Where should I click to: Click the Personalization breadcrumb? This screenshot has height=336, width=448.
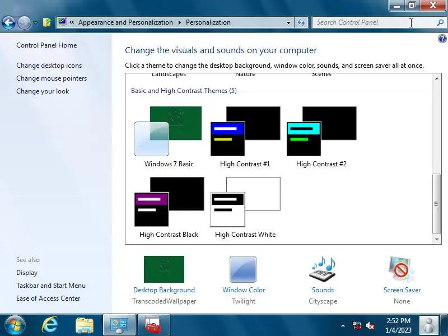208,22
